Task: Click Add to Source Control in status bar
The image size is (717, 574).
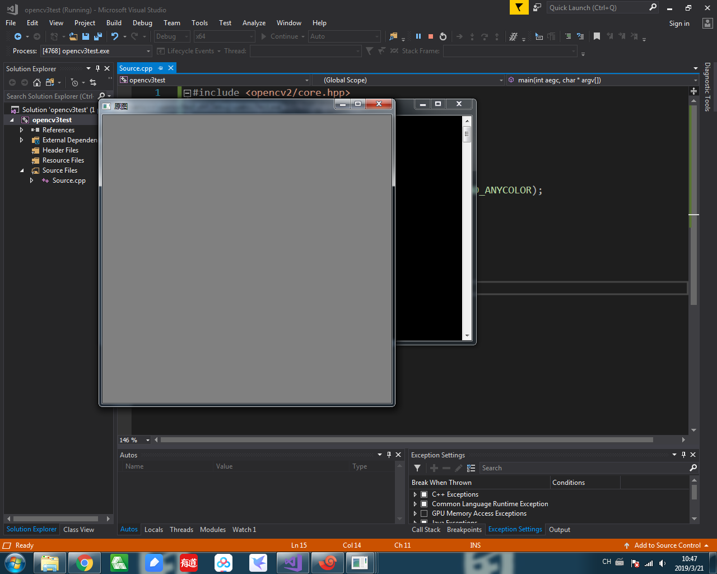Action: tap(667, 545)
